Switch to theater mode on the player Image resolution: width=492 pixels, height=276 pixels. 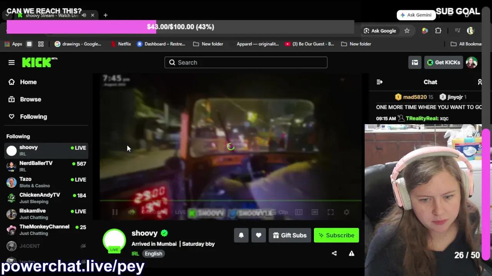[x=314, y=212]
